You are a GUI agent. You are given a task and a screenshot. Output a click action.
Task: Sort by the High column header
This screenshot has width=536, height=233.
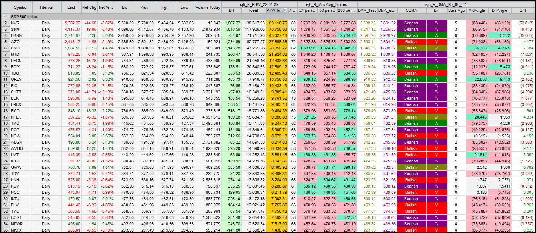165,7
